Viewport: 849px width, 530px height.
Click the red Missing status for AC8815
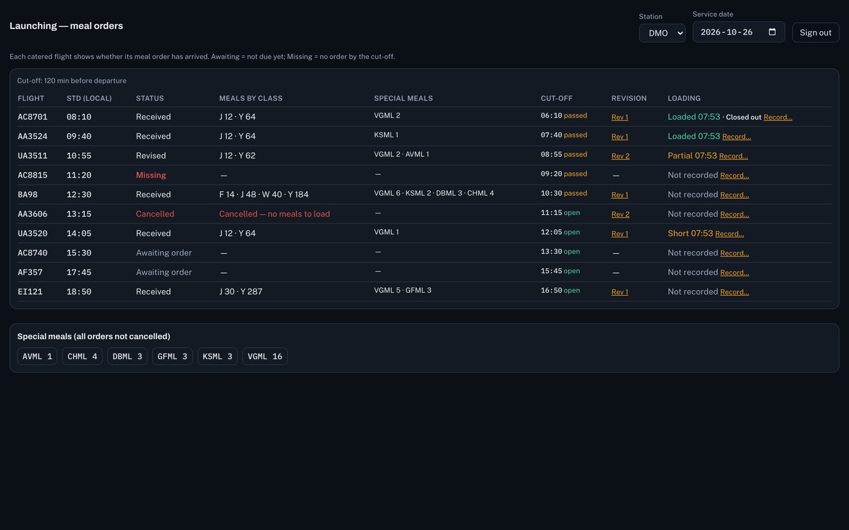(151, 175)
